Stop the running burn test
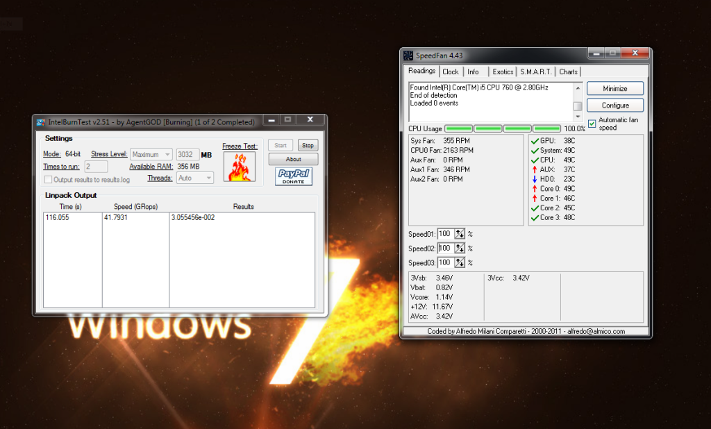This screenshot has height=429, width=711. click(308, 145)
